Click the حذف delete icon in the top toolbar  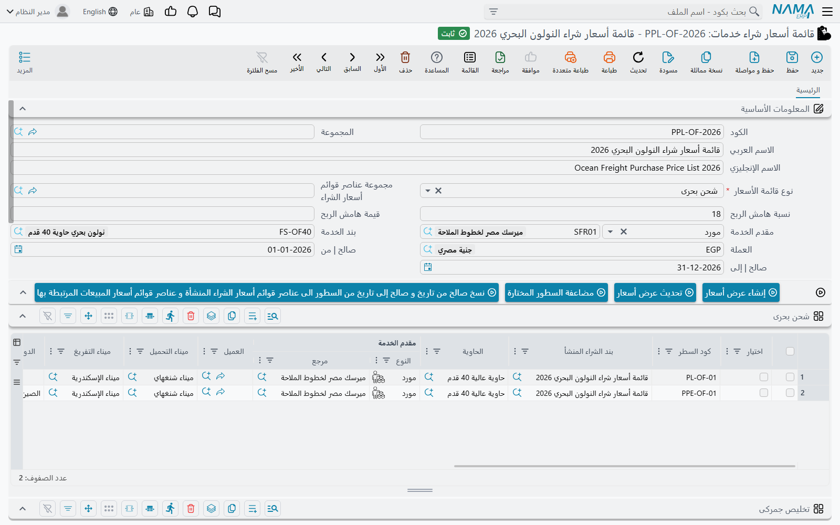405,62
